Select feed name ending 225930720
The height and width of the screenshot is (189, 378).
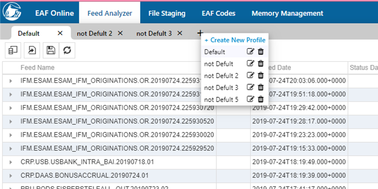coord(117,108)
